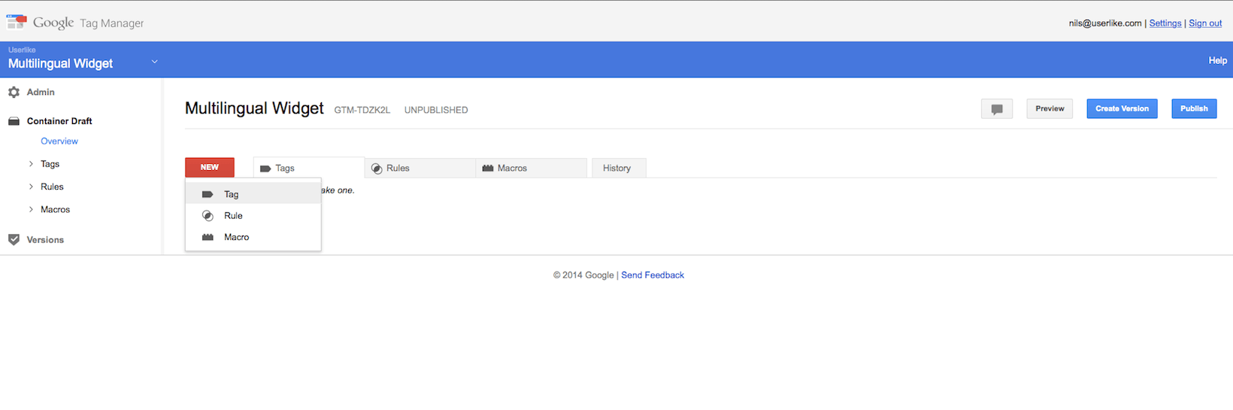This screenshot has width=1233, height=410.
Task: Open the History tab
Action: click(619, 168)
